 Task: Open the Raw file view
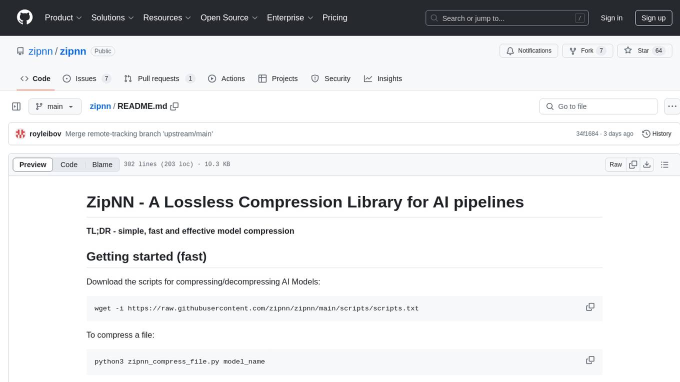(x=615, y=164)
